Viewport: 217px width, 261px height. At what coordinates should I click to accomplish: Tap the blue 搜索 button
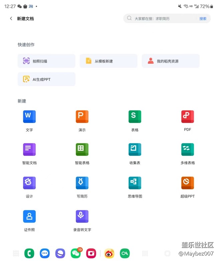[203, 19]
